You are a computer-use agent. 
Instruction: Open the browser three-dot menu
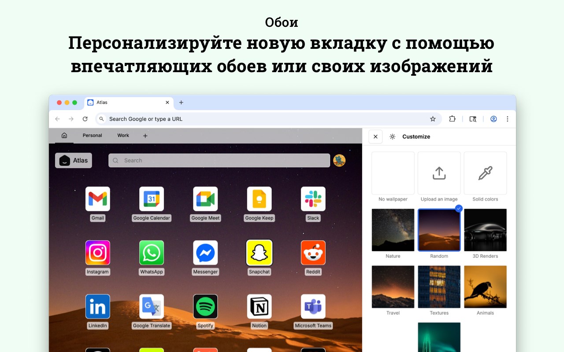tap(508, 119)
